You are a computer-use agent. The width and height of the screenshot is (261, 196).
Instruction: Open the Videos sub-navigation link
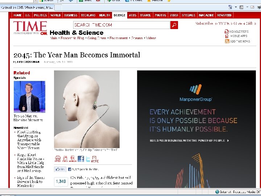(x=151, y=38)
